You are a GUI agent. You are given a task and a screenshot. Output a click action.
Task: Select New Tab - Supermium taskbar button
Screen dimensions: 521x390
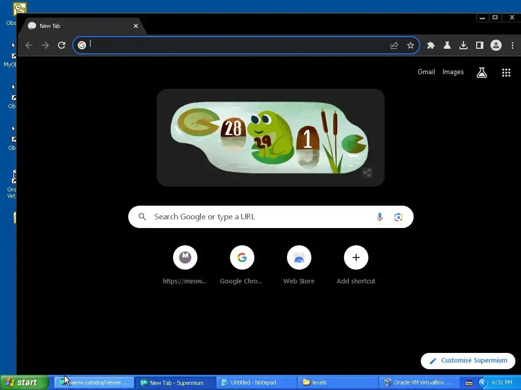(x=176, y=383)
